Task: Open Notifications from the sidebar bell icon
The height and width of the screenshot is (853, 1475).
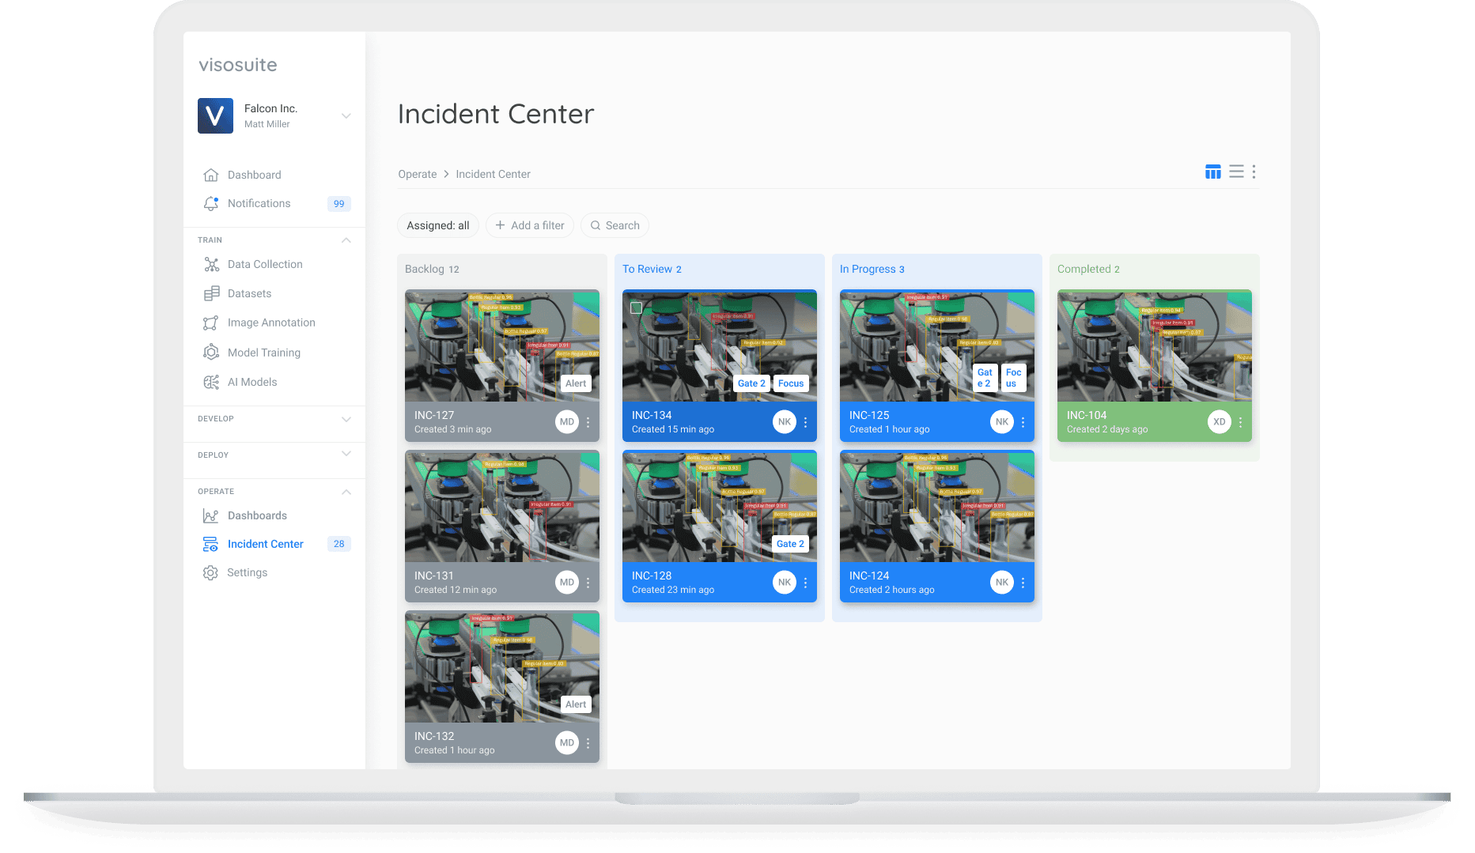Action: coord(211,203)
